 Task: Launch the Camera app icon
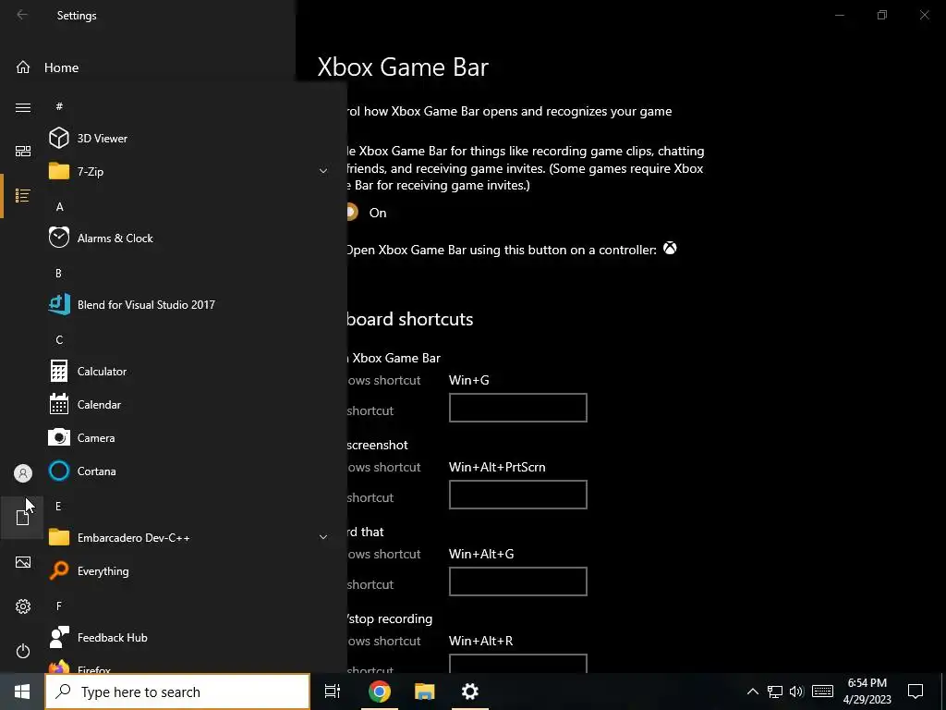coord(58,437)
